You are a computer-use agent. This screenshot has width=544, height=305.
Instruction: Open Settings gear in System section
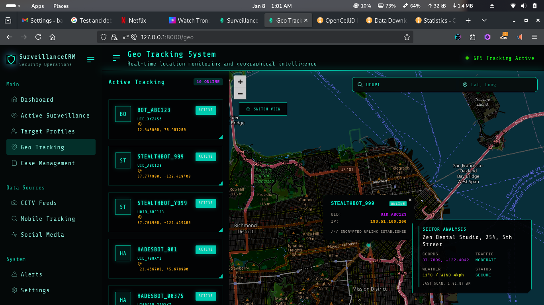tap(35, 290)
